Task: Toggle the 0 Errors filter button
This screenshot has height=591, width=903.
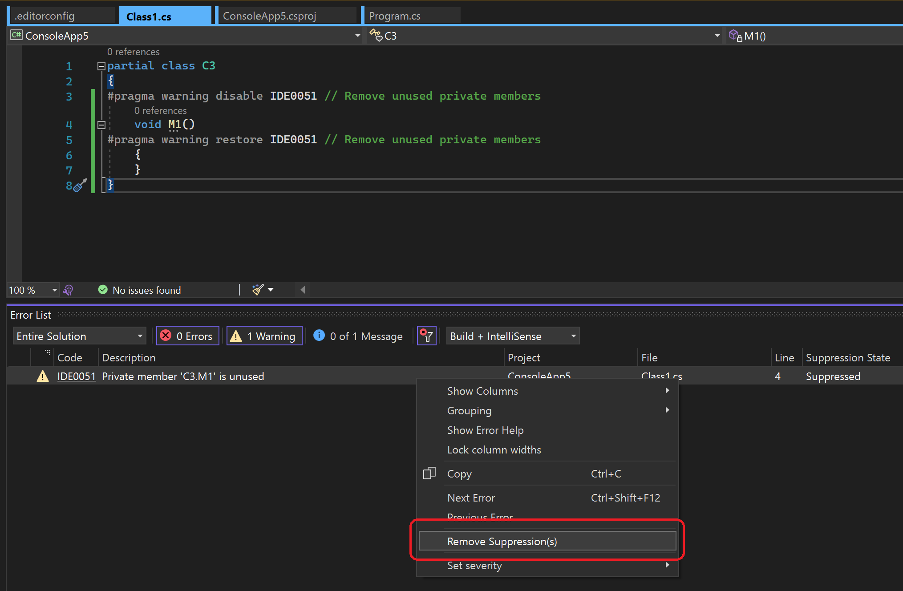Action: (187, 336)
